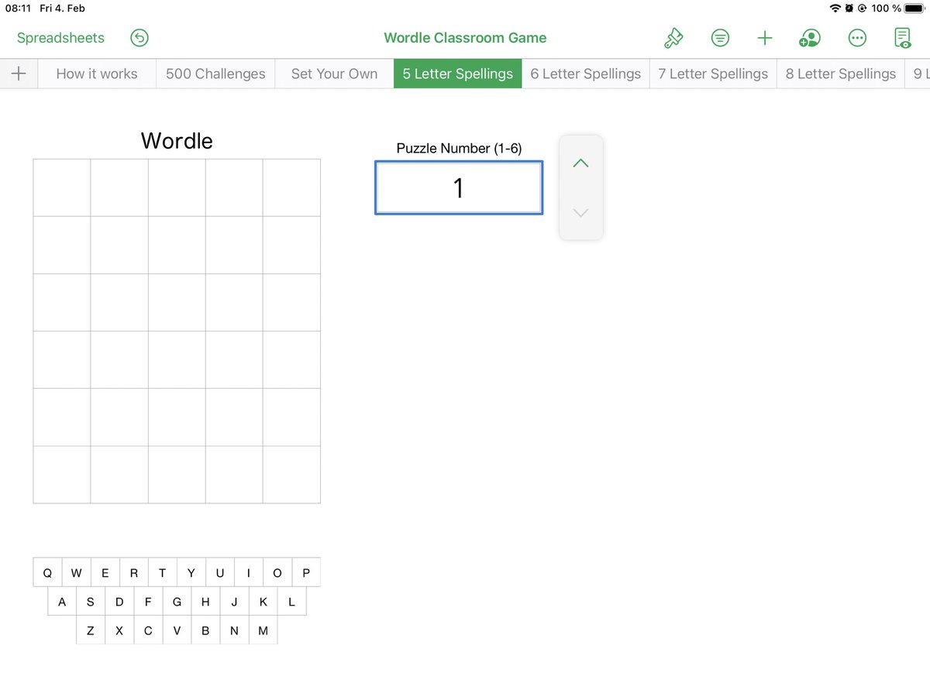The height and width of the screenshot is (697, 930).
Task: Tap the I key cell
Action: point(249,573)
